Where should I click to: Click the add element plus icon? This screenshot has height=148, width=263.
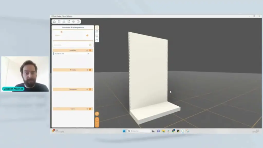[x=97, y=32]
